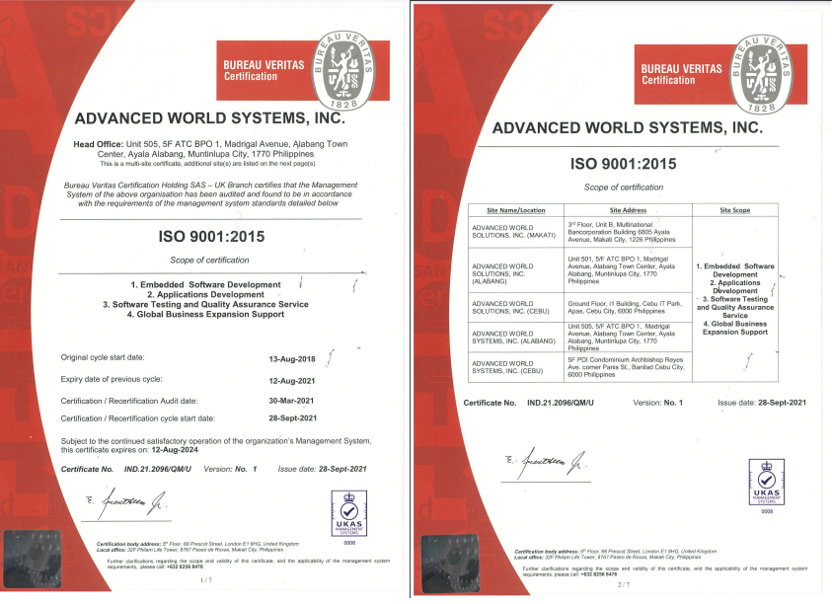
Task: Click the 'Site Address' table header
Action: click(628, 210)
